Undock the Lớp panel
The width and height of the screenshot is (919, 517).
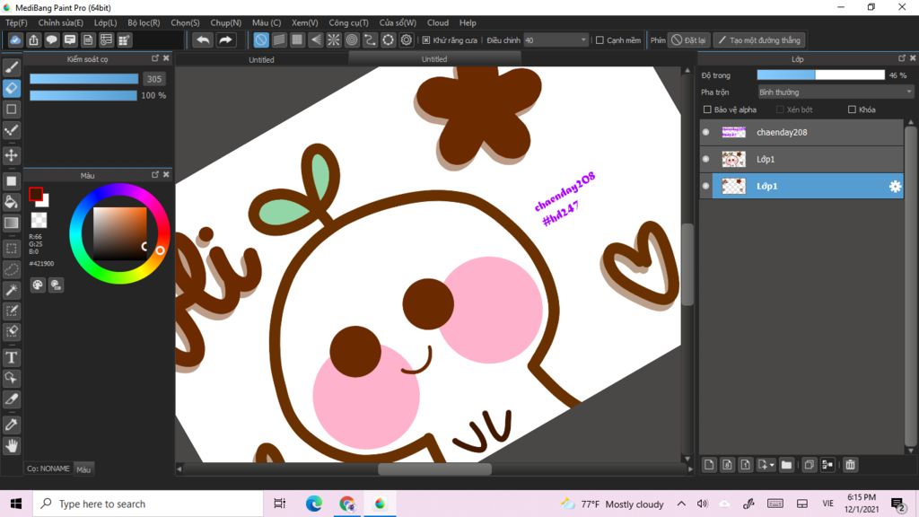(902, 58)
